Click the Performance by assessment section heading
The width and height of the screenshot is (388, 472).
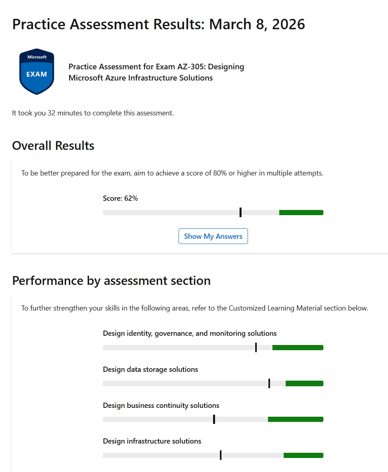pos(111,281)
